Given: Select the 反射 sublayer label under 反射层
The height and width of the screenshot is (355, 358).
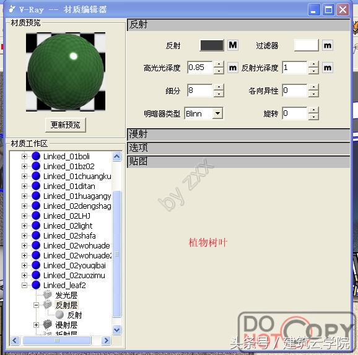Looking at the screenshot, I should click(x=75, y=315).
